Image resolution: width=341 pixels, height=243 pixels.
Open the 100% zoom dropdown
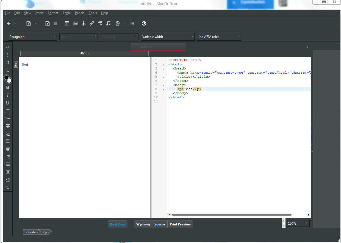pos(298,224)
